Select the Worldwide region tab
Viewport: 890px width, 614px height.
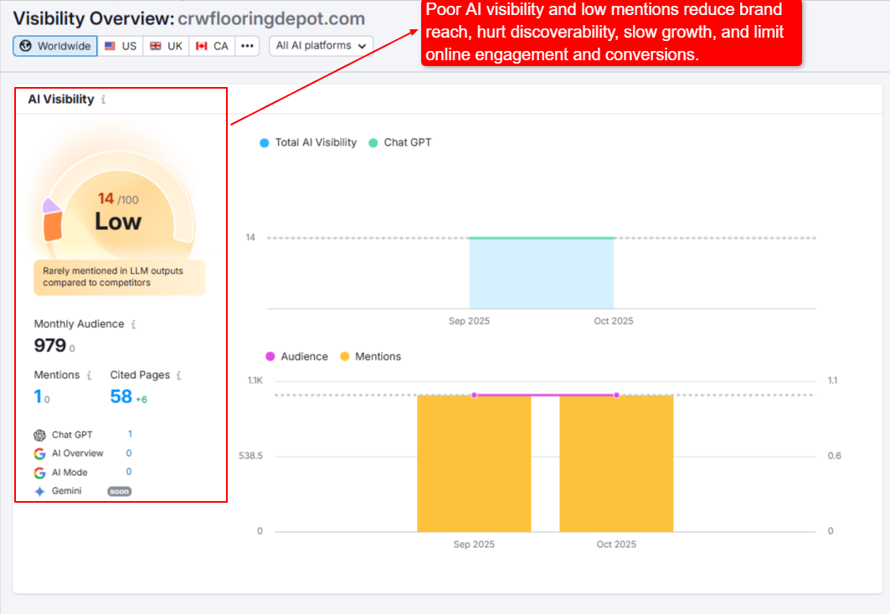pos(55,46)
